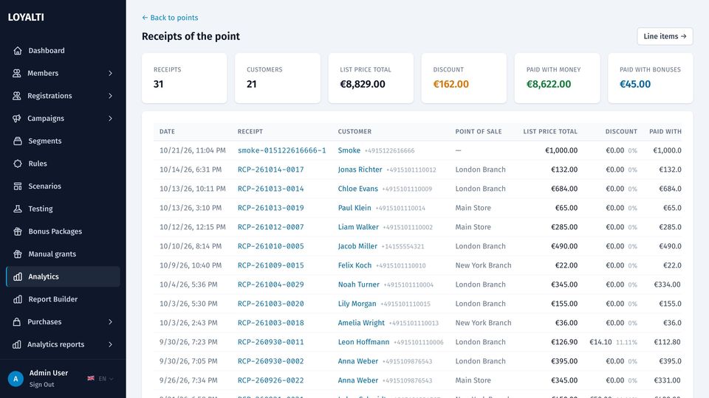Image resolution: width=709 pixels, height=398 pixels.
Task: Open receipt RCP-261013-0014
Action: tap(271, 189)
